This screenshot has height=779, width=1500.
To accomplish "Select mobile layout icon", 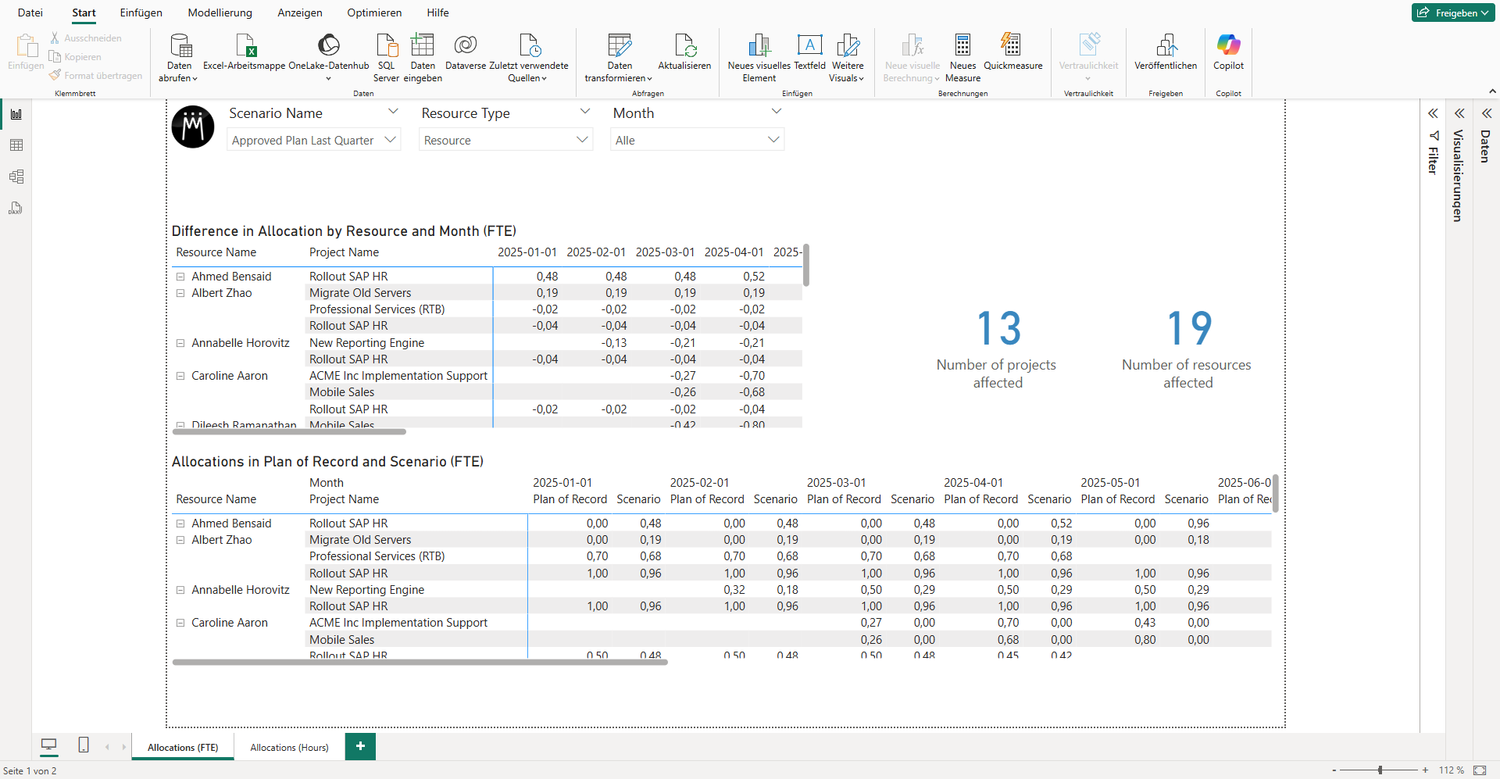I will [84, 745].
